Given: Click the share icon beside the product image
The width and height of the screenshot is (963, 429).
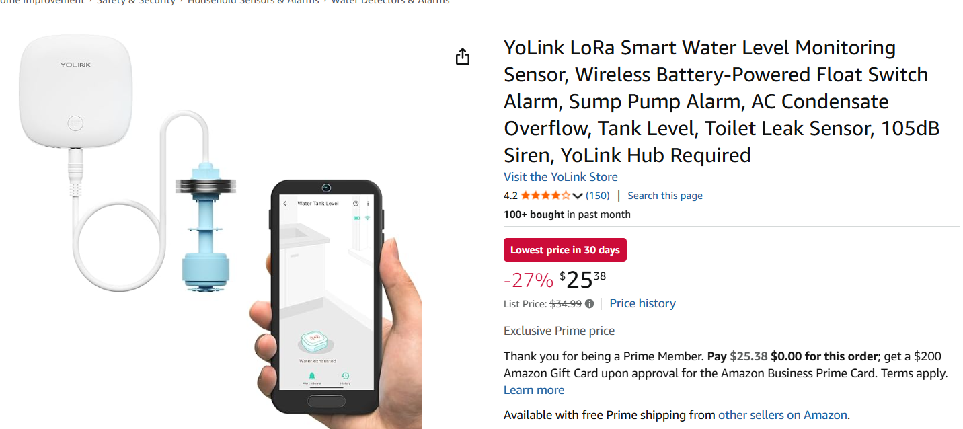Looking at the screenshot, I should pyautogui.click(x=462, y=57).
